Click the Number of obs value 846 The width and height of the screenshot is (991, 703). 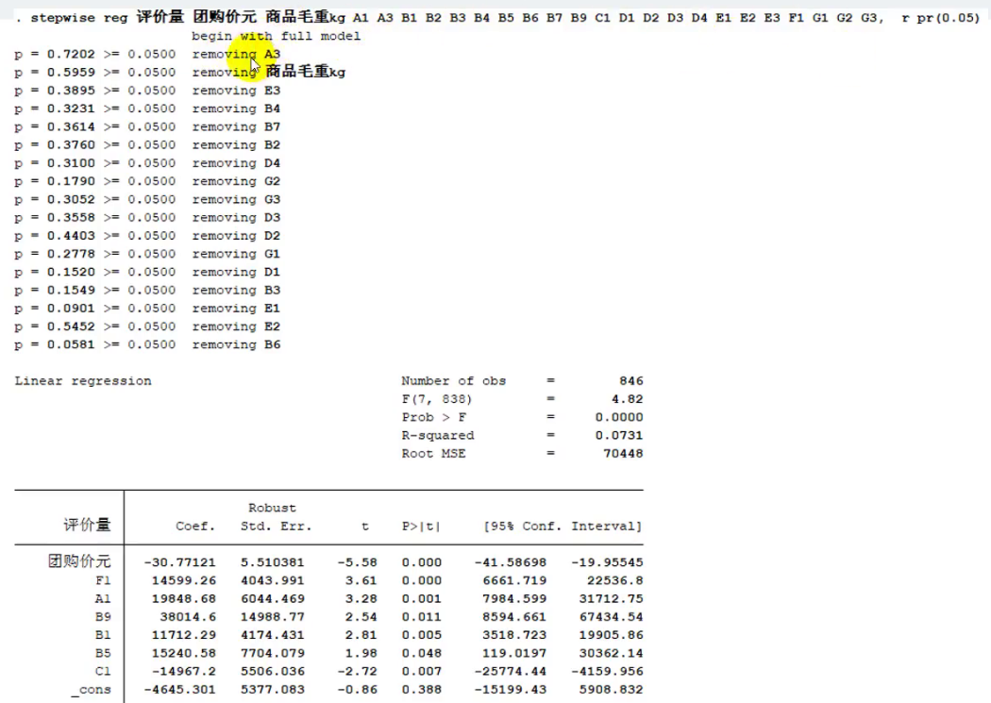(630, 381)
